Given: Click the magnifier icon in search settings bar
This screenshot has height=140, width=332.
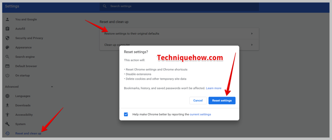Looking at the screenshot, I should click(105, 6).
